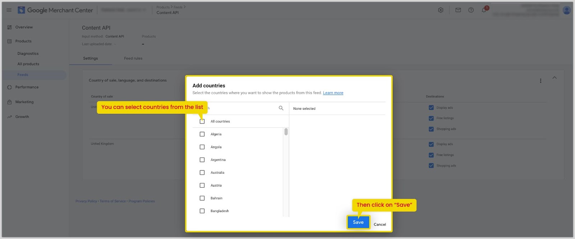Check the Austria checkbox
The width and height of the screenshot is (575, 239).
(202, 186)
